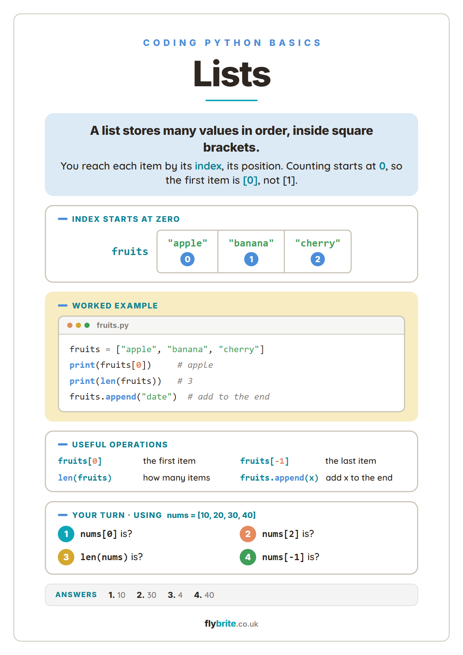Click the teal number 1 question circle

pos(66,534)
